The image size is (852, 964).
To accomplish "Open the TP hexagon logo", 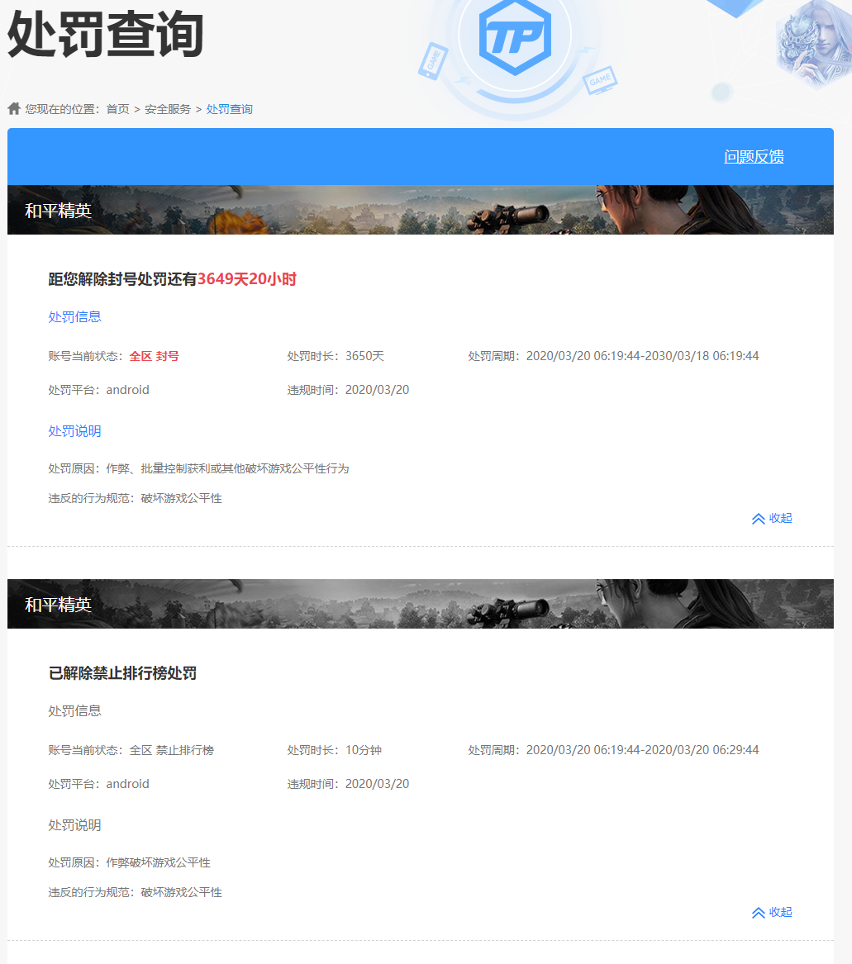I will tap(515, 36).
